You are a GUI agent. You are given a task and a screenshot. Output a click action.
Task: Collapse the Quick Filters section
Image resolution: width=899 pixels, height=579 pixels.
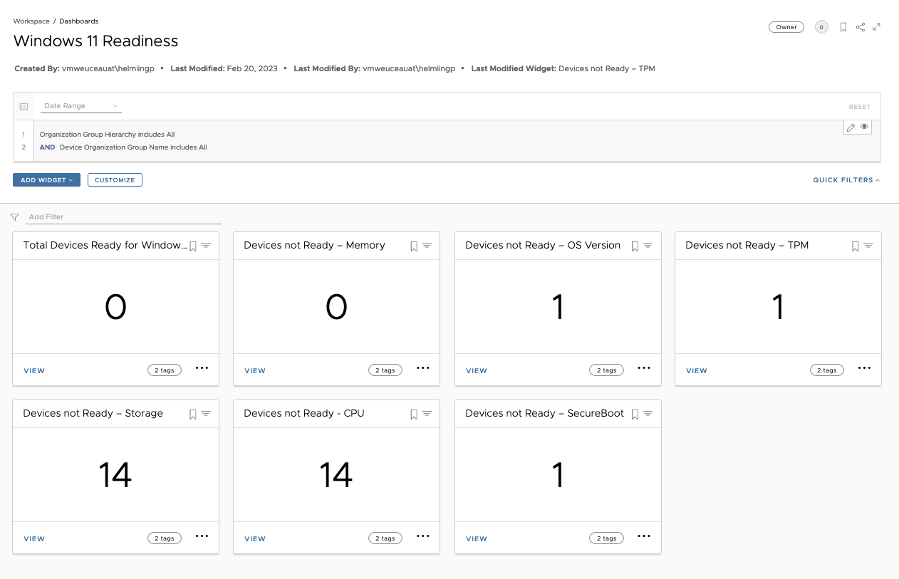coord(846,180)
